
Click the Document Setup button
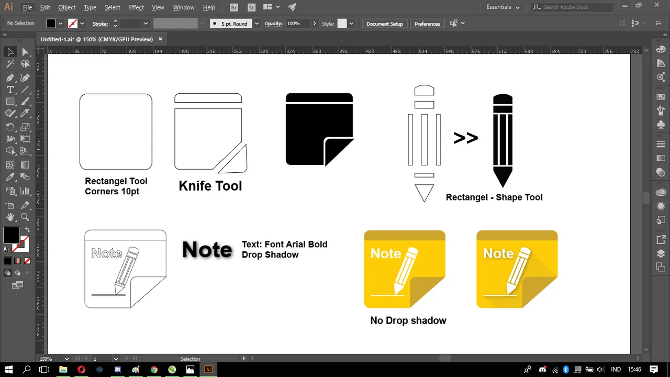[x=385, y=24]
